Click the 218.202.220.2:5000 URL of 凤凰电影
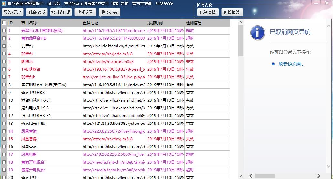The image size is (333, 179). [114, 154]
